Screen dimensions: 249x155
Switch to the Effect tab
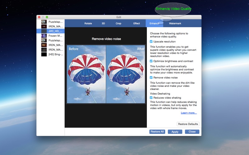[137, 24]
